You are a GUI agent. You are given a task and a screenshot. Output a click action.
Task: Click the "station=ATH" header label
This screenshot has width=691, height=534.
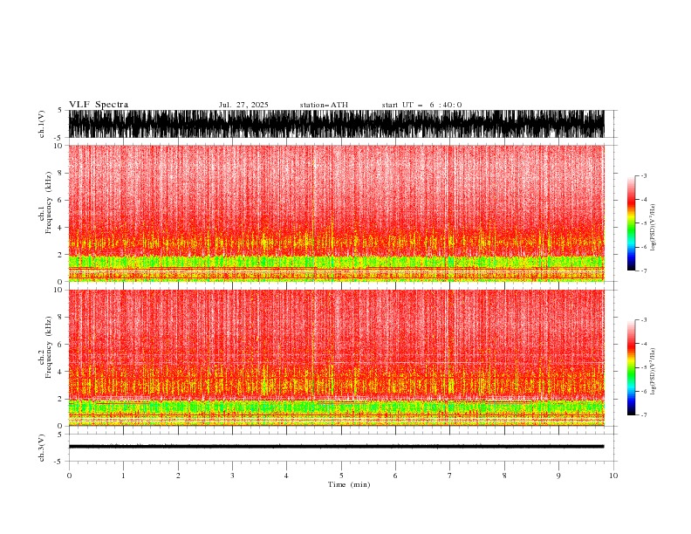pos(324,105)
